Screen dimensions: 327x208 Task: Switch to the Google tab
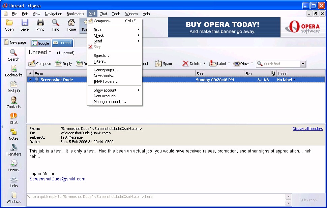click(40, 43)
